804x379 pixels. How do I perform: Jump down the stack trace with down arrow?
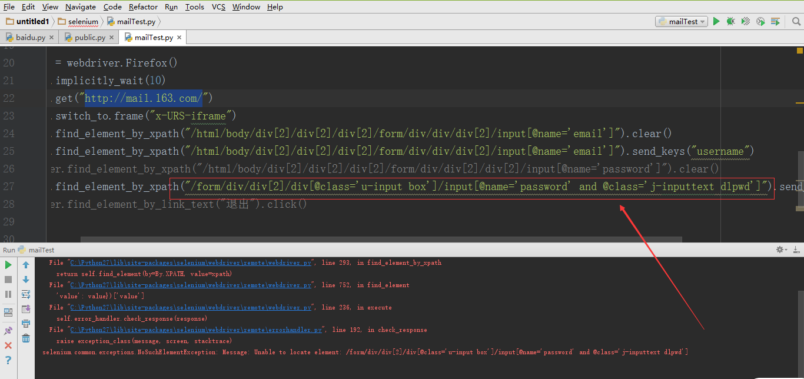tap(26, 280)
